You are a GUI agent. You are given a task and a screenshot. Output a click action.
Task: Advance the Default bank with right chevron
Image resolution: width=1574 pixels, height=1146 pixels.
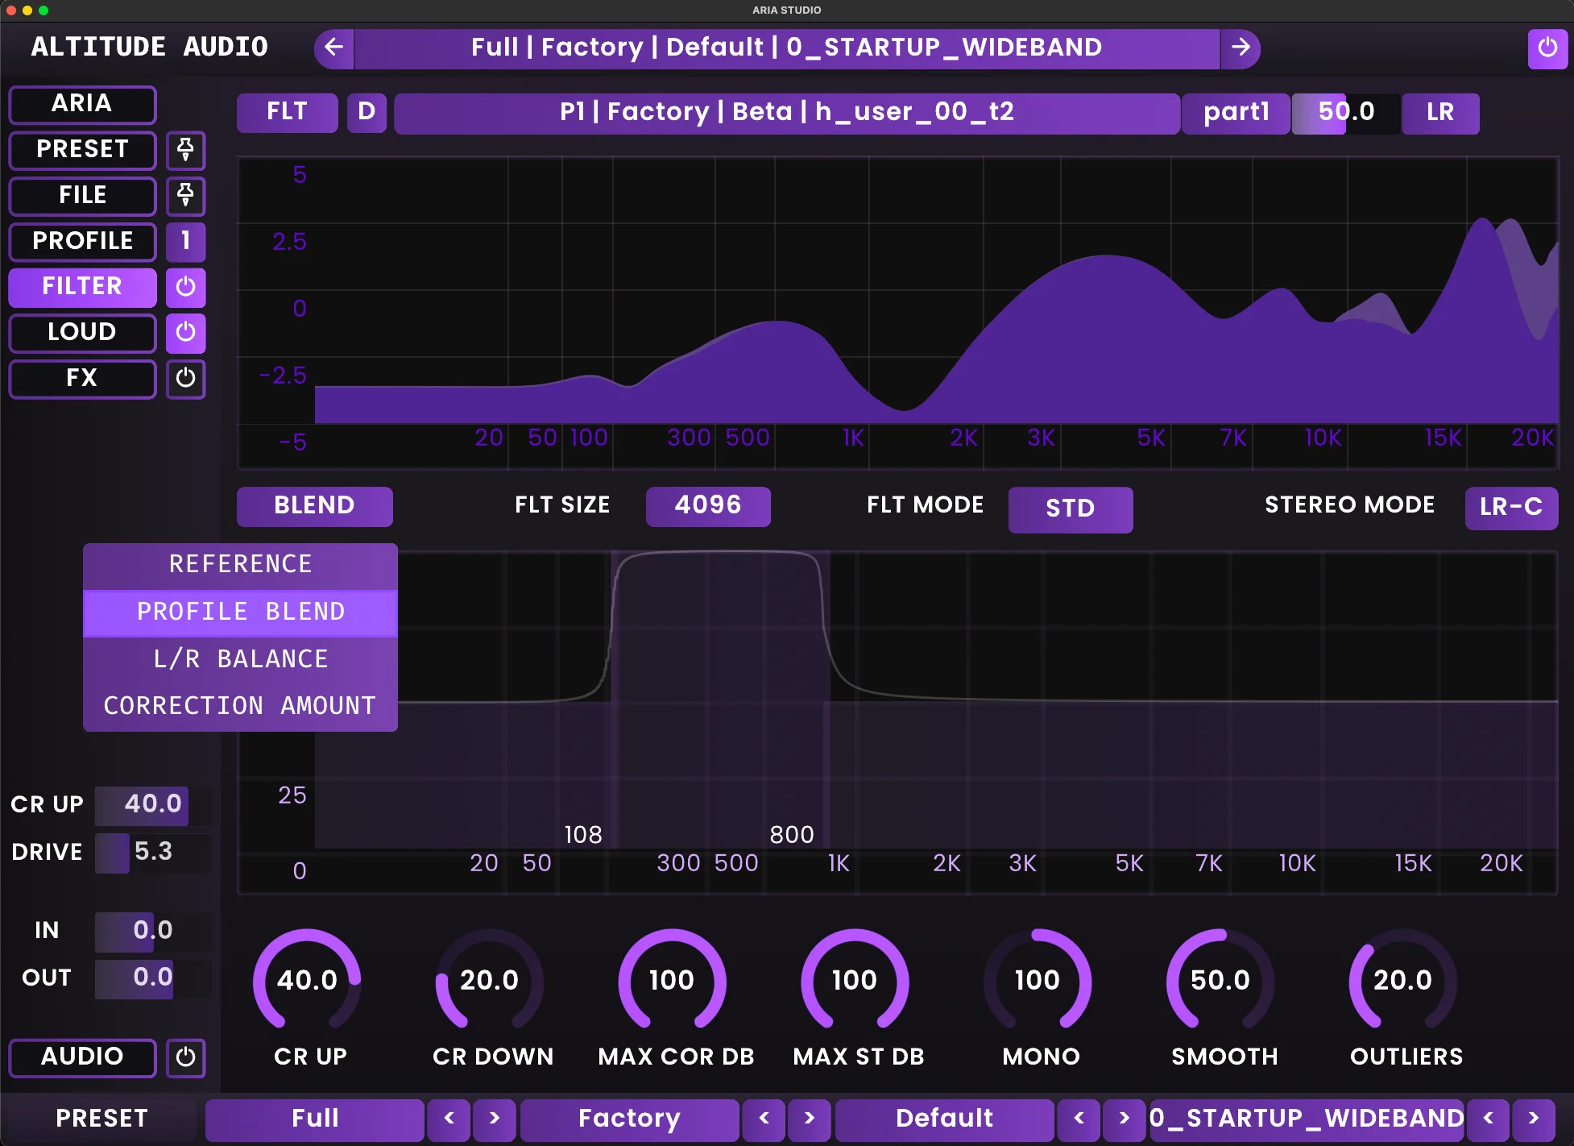(x=1125, y=1119)
